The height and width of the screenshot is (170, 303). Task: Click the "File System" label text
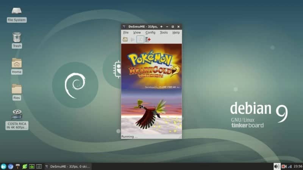17,20
